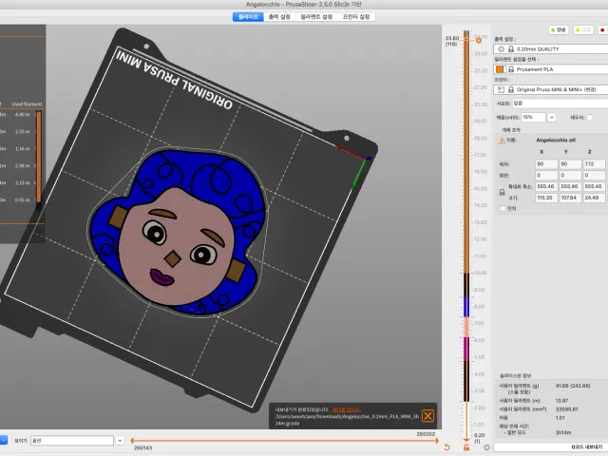
Task: Click the add color change plus icon
Action: pos(479,40)
